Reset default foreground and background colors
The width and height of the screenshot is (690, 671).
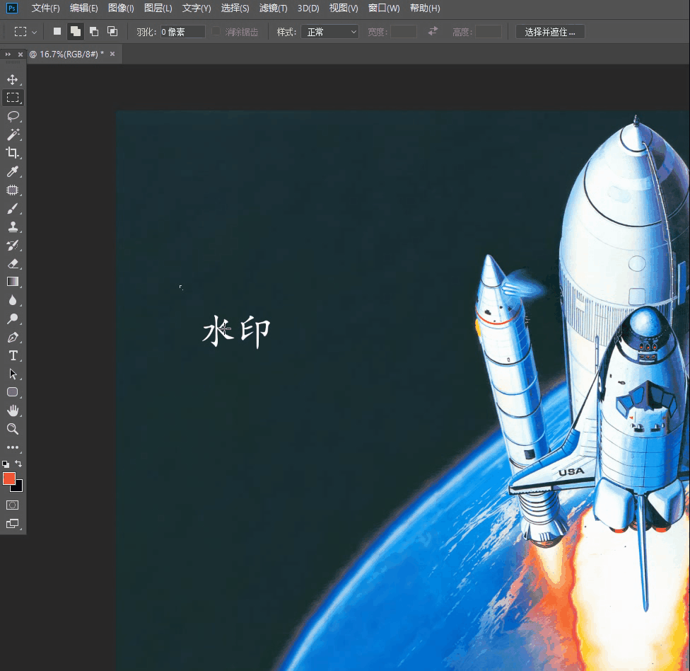tap(5, 464)
